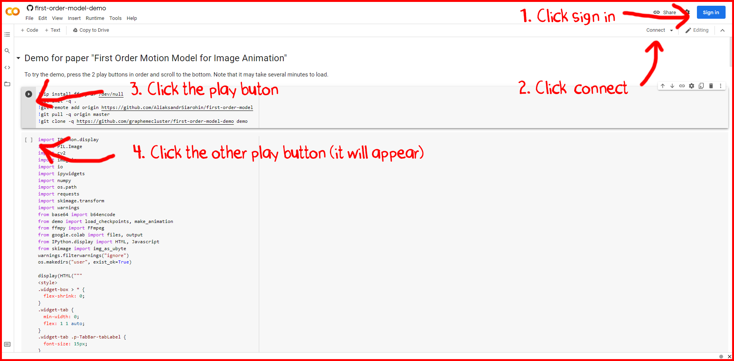Viewport: 734px width, 361px height.
Task: Open the Runtime menu
Action: coord(95,18)
